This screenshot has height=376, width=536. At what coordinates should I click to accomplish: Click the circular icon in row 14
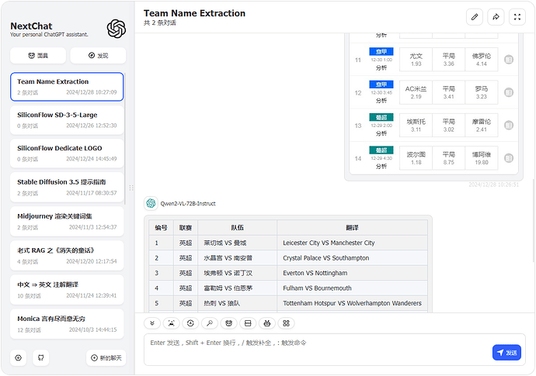click(509, 158)
